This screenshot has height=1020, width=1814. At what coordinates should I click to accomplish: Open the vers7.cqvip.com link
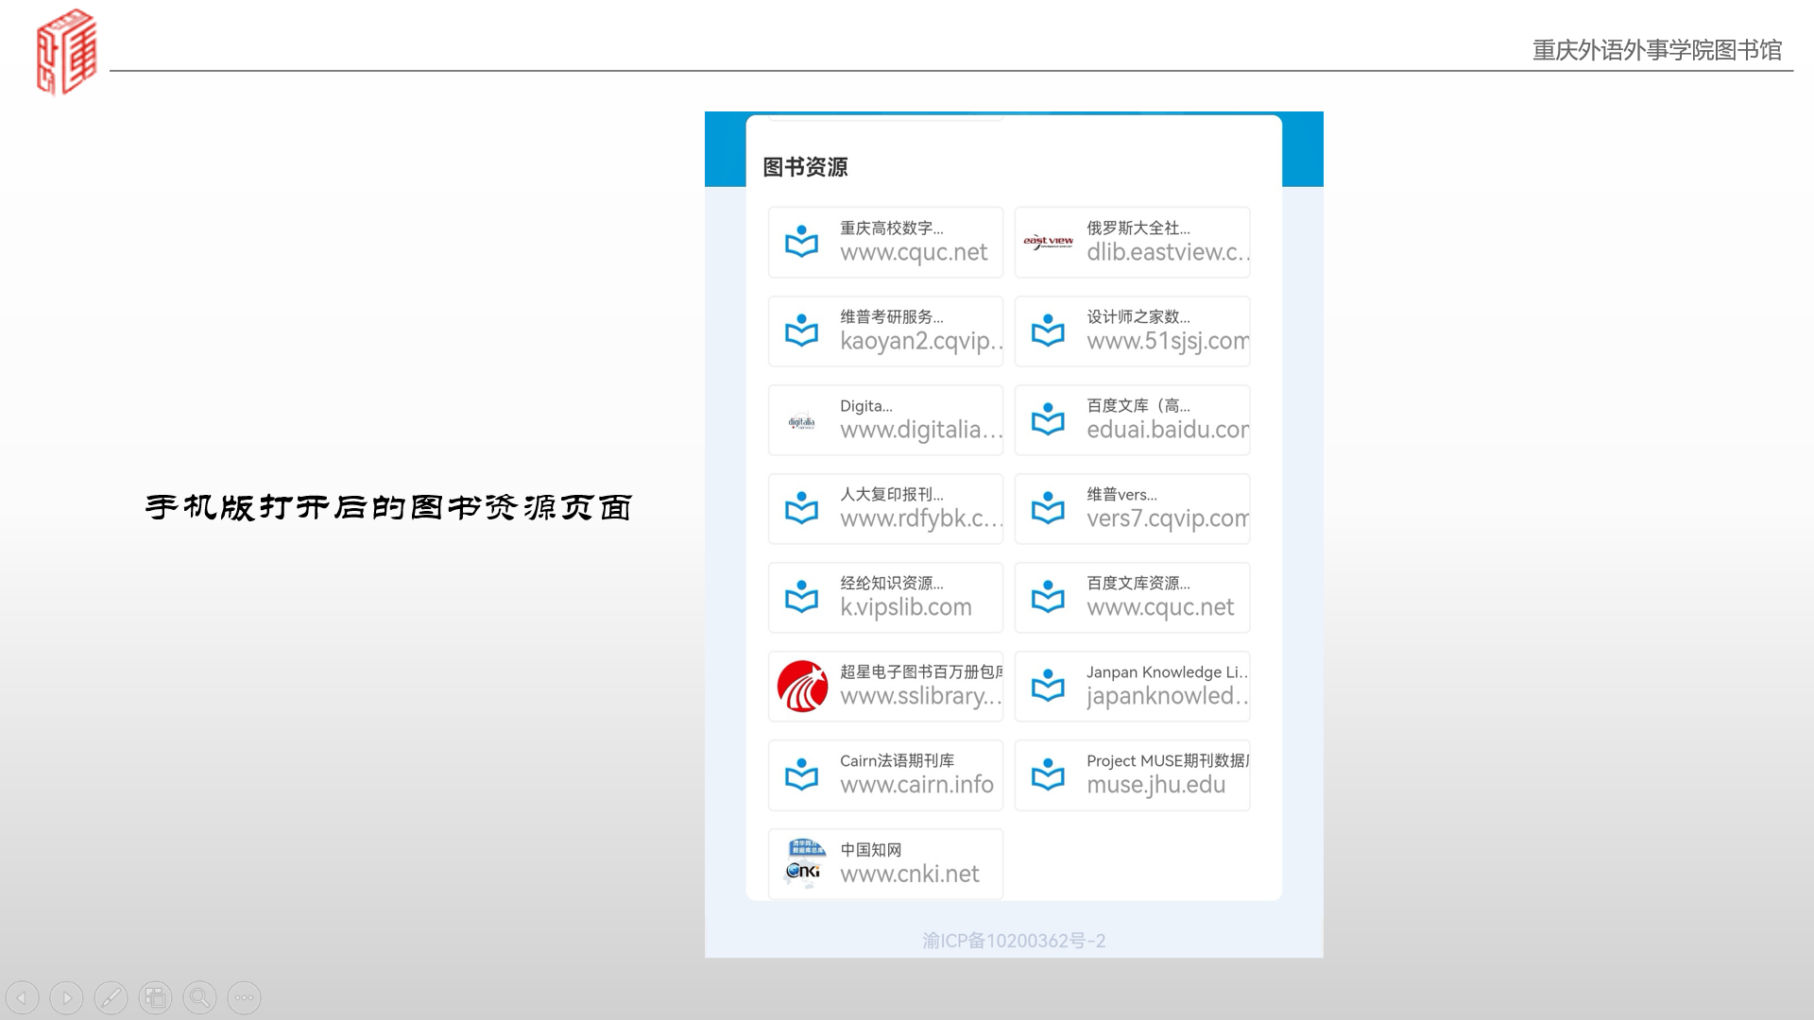pos(1168,518)
